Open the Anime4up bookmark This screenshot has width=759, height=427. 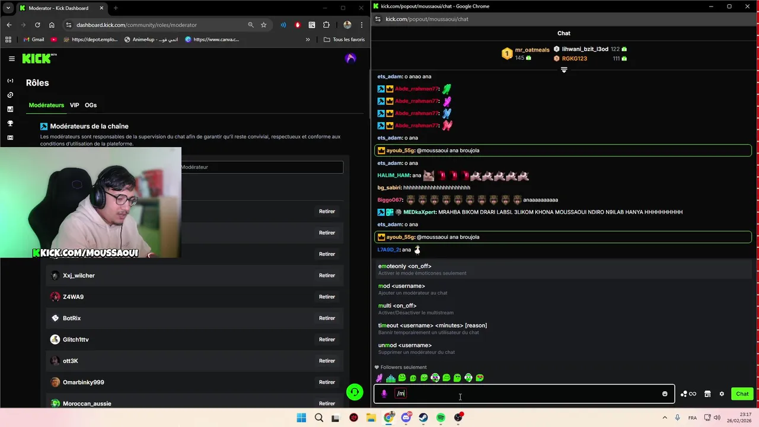(x=151, y=40)
